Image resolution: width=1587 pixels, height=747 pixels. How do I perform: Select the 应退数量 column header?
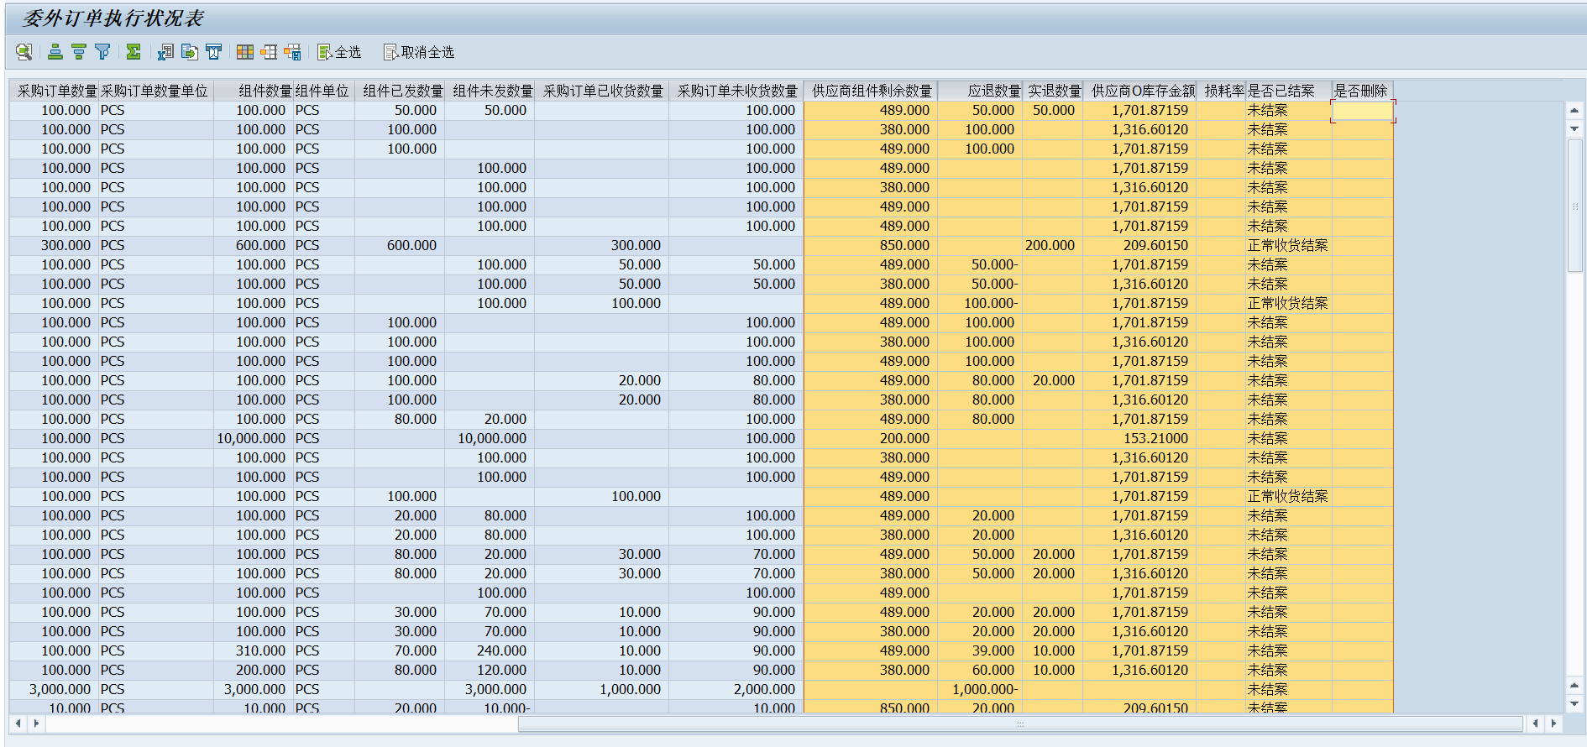point(980,91)
